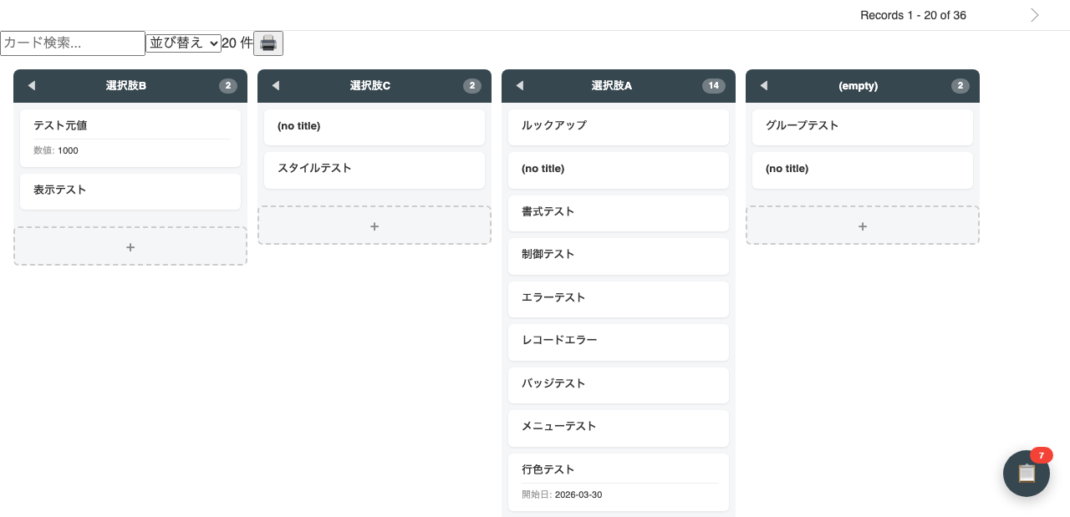Screen dimensions: 1070x517
Task: Collapse the 選択肢B column
Action: click(x=32, y=86)
